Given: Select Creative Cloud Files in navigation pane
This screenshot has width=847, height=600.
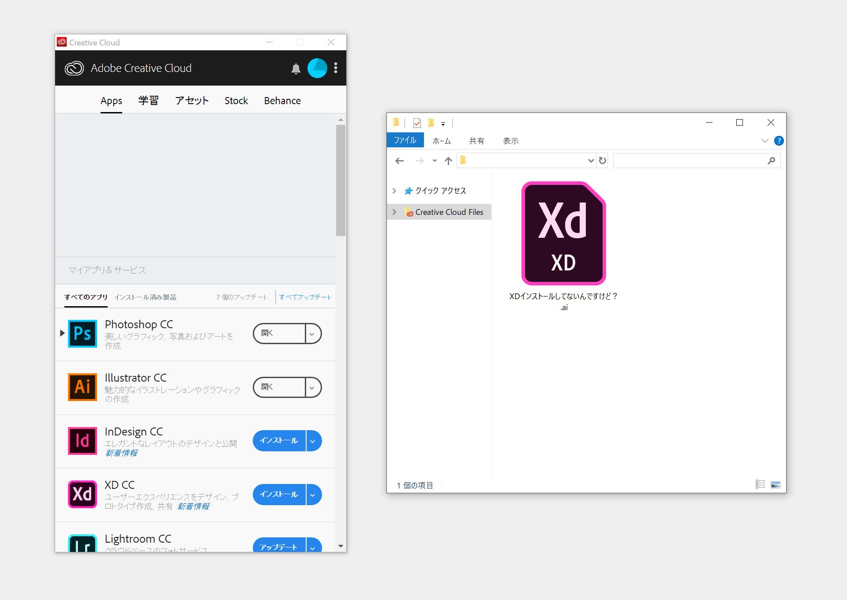Looking at the screenshot, I should (x=449, y=212).
